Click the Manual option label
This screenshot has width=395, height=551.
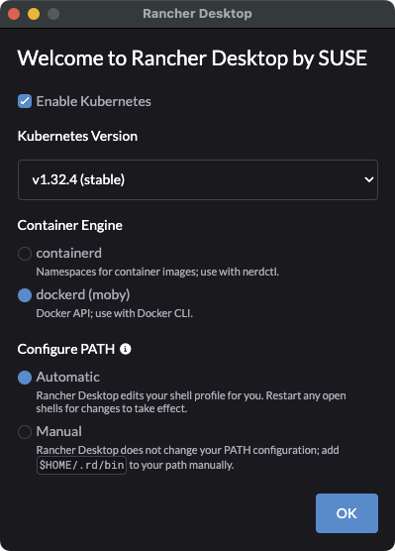click(59, 431)
